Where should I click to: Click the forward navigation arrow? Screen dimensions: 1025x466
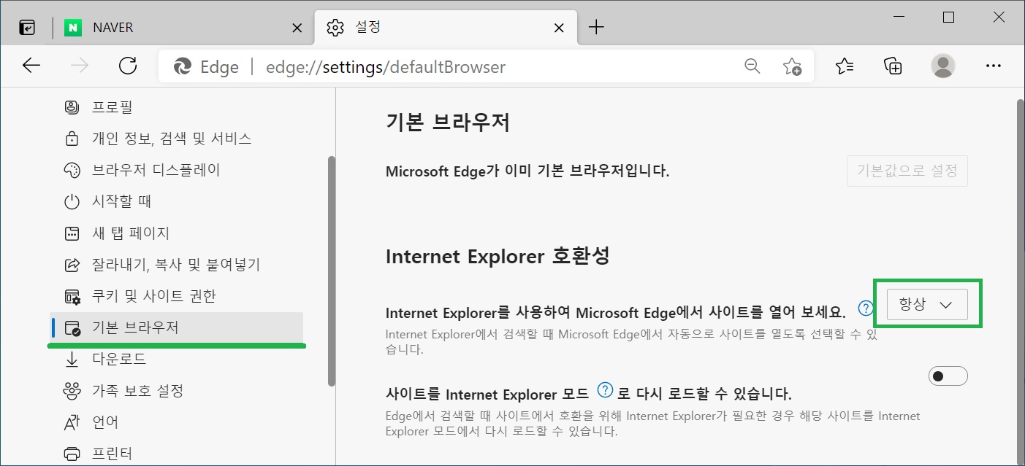pyautogui.click(x=79, y=66)
